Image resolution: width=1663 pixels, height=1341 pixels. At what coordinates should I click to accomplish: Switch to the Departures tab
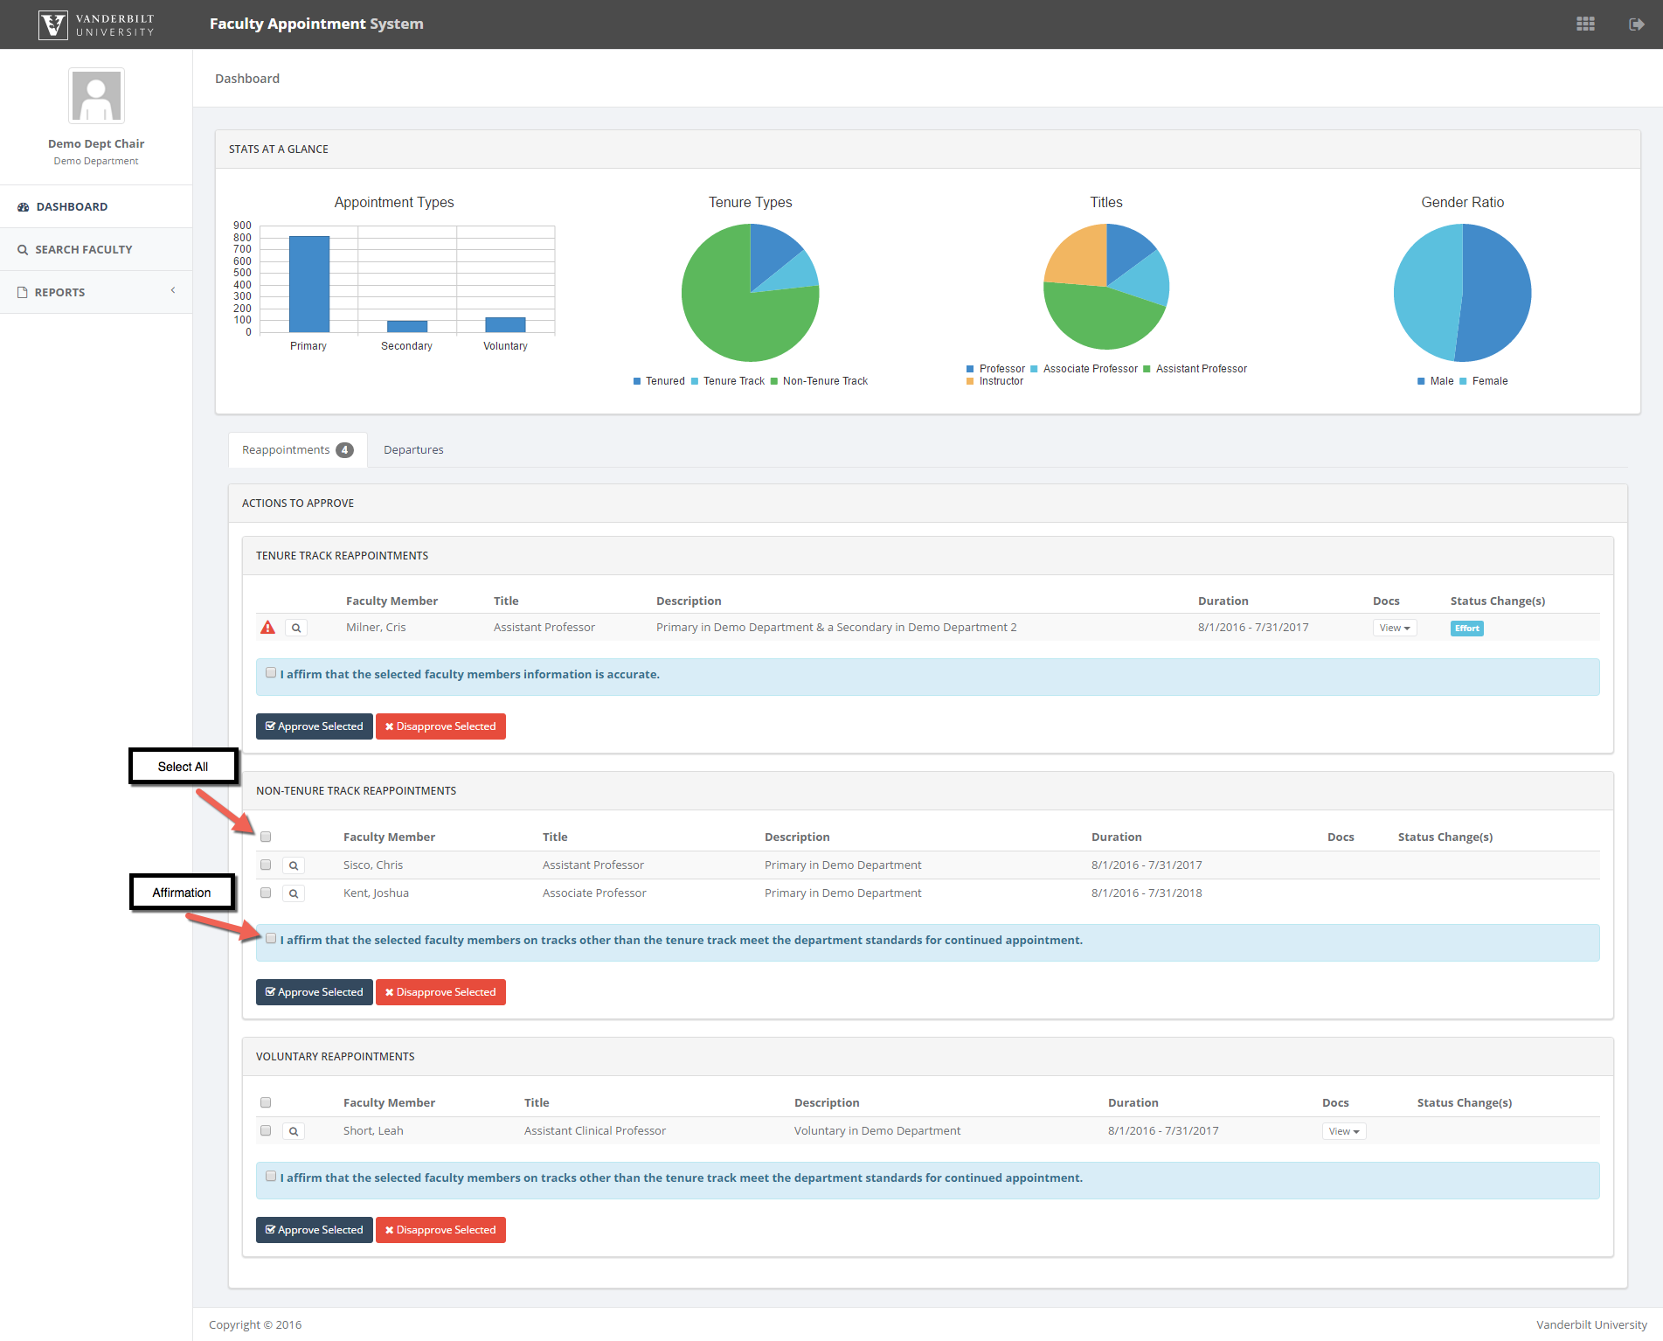413,450
